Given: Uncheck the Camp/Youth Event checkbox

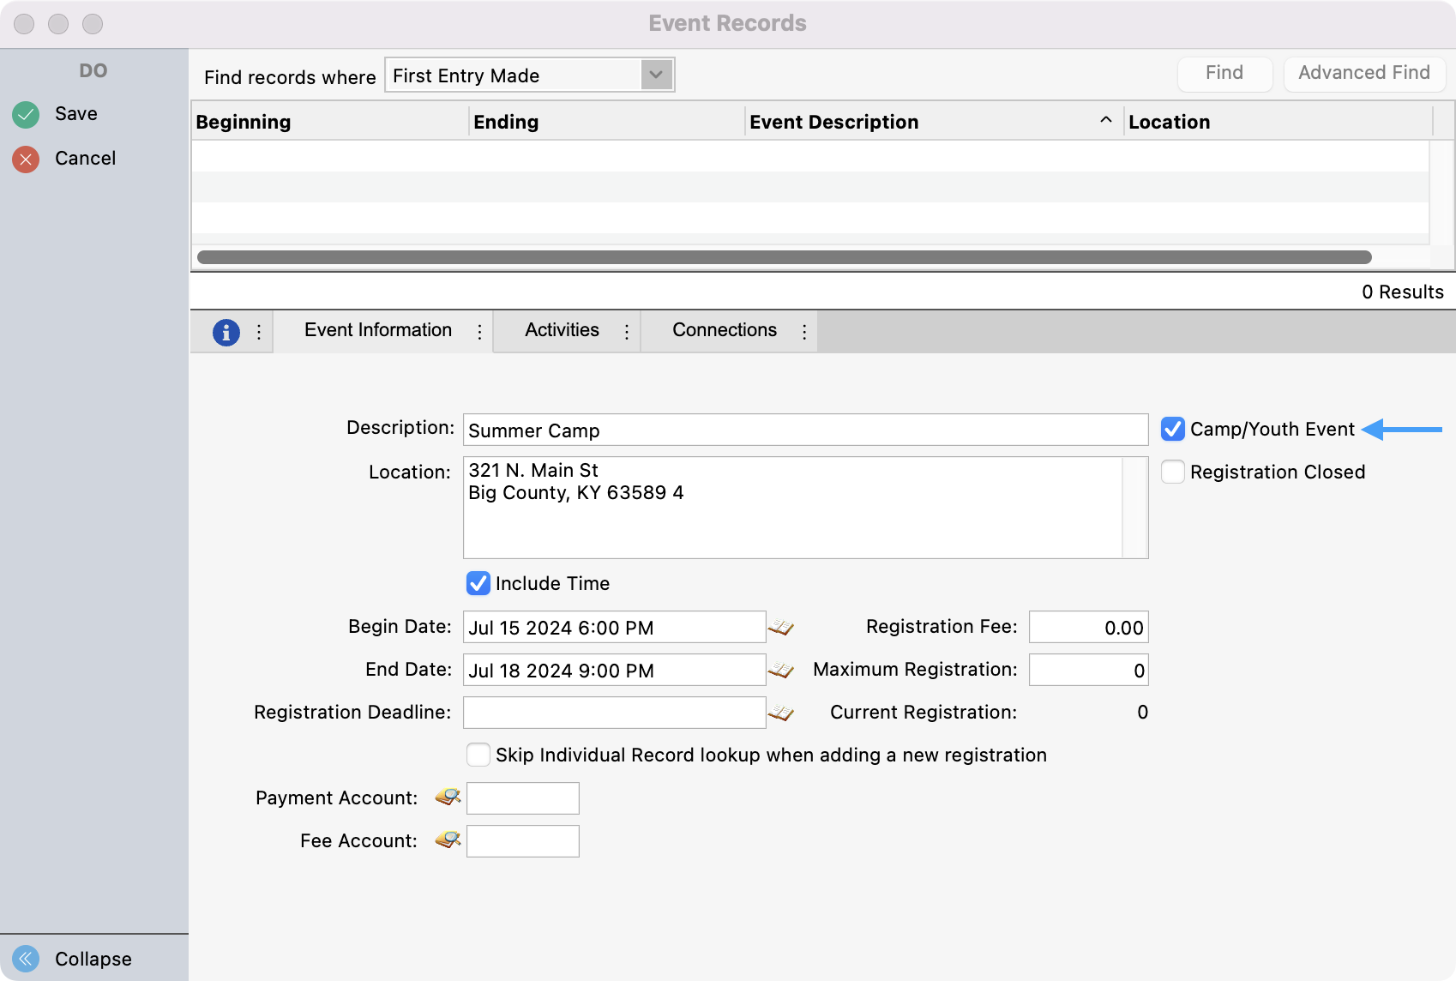Looking at the screenshot, I should click(x=1172, y=429).
